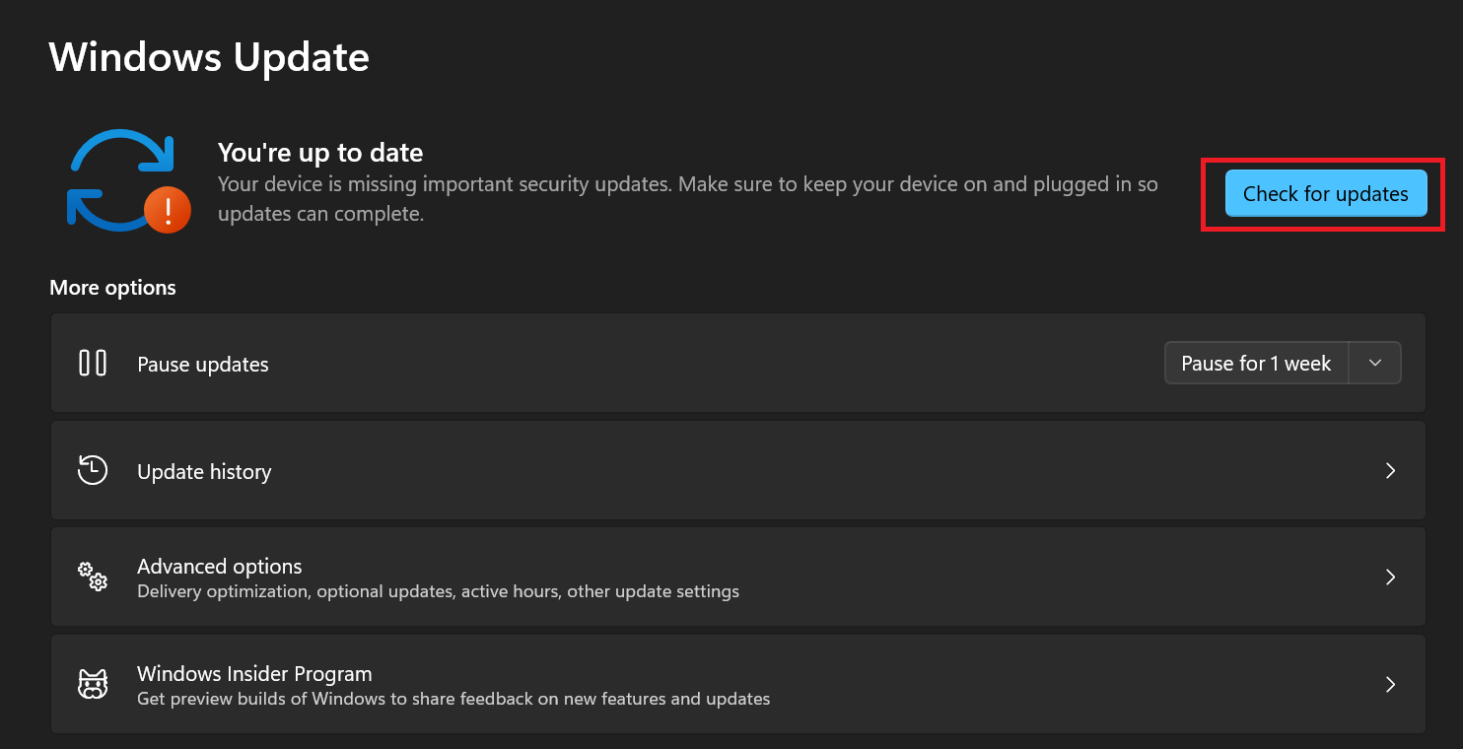Click the Update history clock icon
Screen dimensions: 1463x749
pos(93,471)
